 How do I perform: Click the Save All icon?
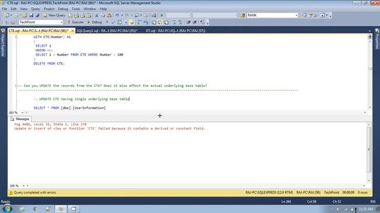(x=37, y=15)
